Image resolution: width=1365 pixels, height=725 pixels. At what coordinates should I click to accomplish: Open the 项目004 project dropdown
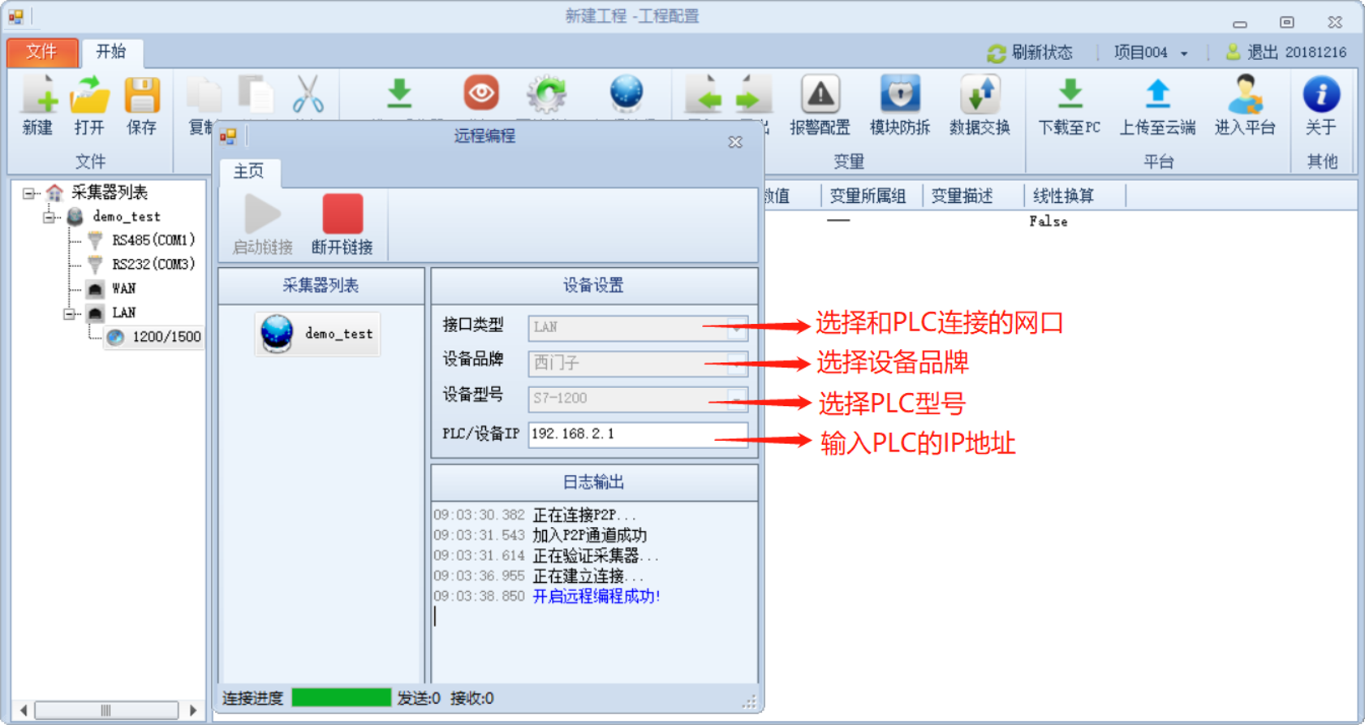coord(1151,53)
